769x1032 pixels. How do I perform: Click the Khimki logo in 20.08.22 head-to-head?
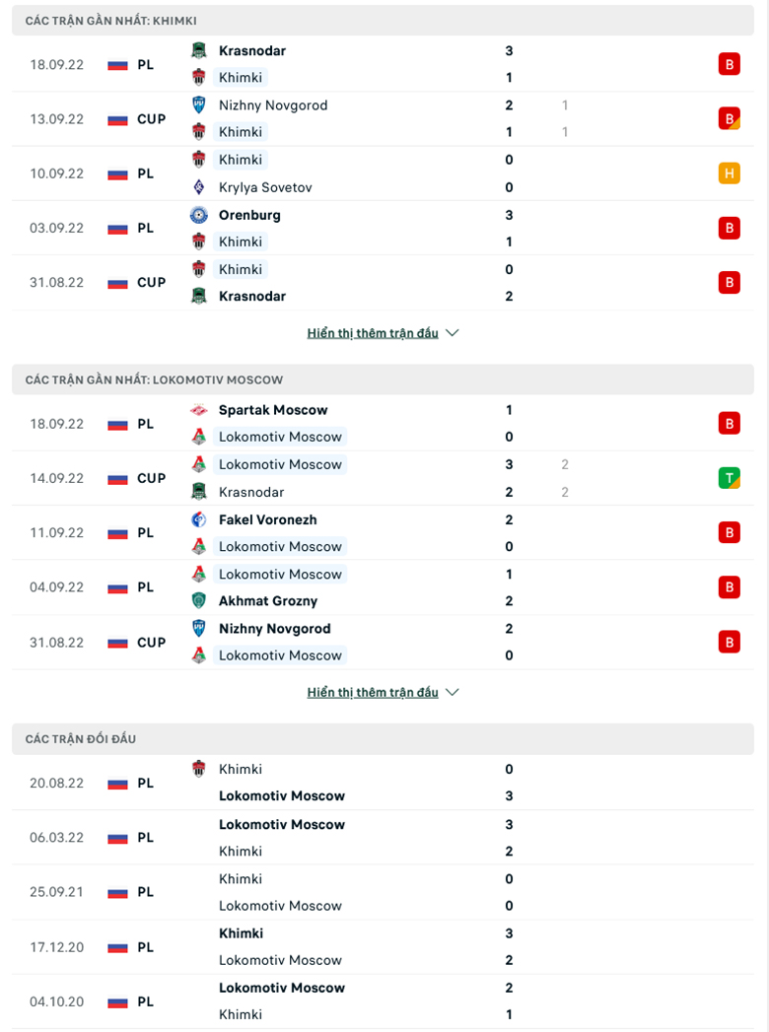199,770
